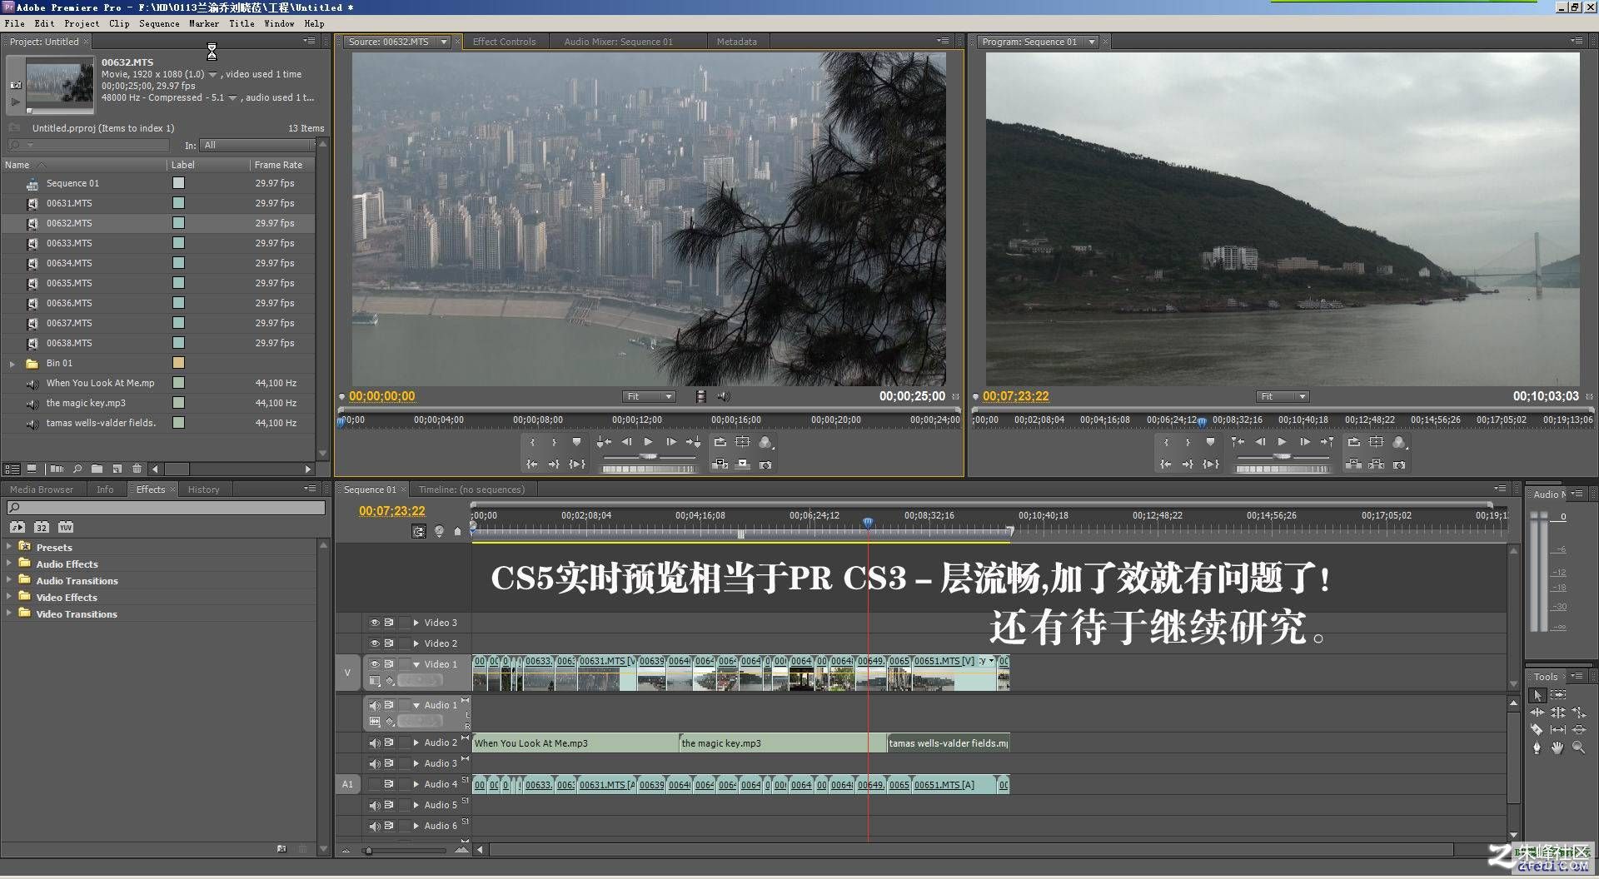1599x879 pixels.
Task: Click Loop button in Source monitor
Action: 720,442
